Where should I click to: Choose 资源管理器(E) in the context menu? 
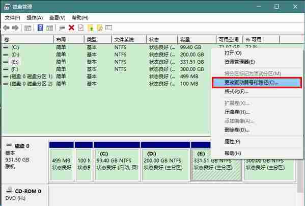(x=257, y=62)
